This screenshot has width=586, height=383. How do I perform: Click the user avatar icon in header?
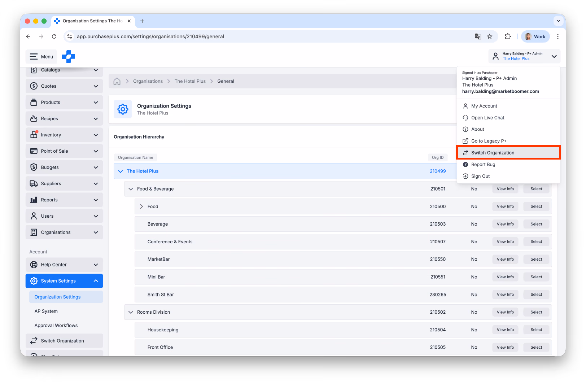(495, 56)
